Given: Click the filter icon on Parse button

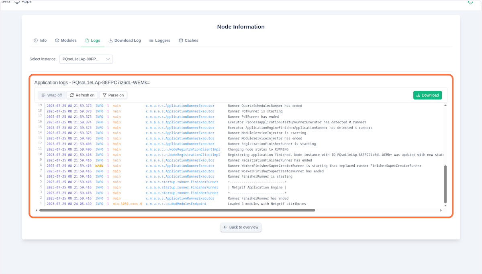Looking at the screenshot, I should coord(105,95).
